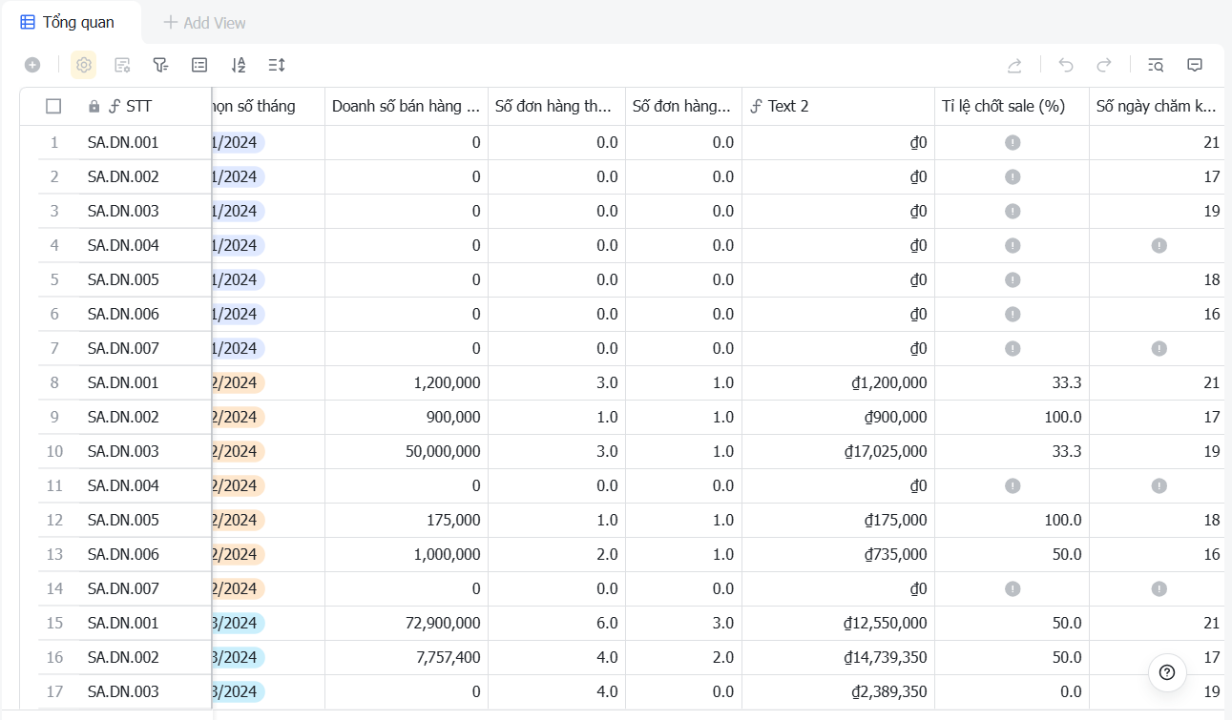Viewport: 1232px width, 720px height.
Task: Open the A-Z sort tool
Action: (x=239, y=65)
